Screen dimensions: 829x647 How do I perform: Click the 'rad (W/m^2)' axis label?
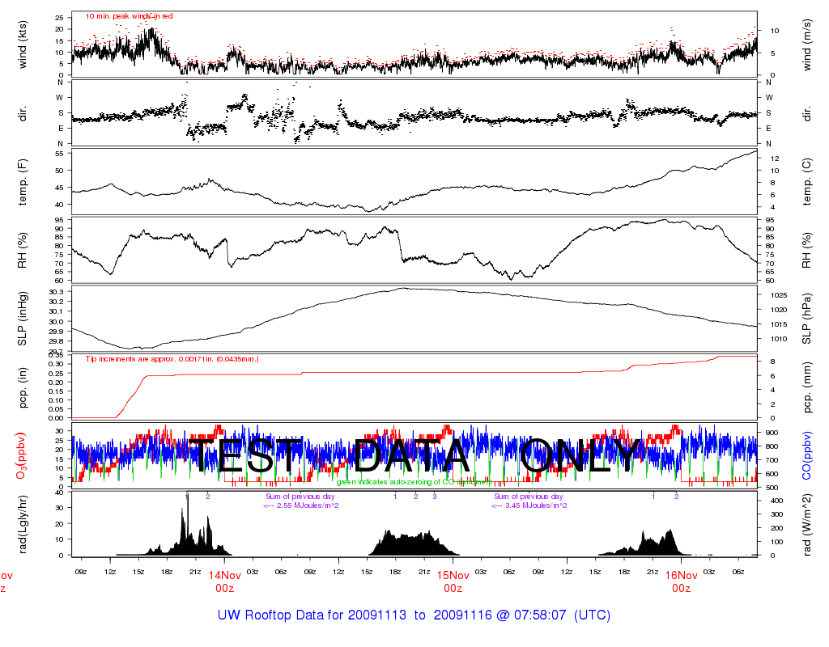click(806, 525)
